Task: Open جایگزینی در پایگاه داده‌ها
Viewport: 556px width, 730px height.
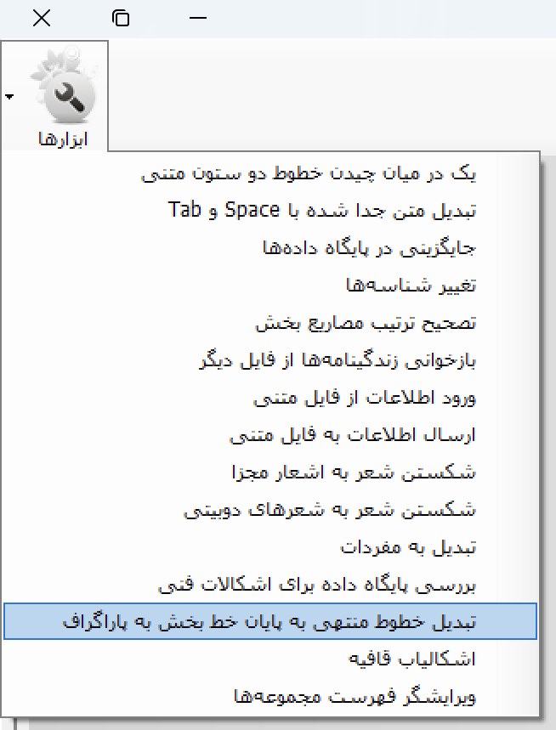Action: click(x=270, y=247)
